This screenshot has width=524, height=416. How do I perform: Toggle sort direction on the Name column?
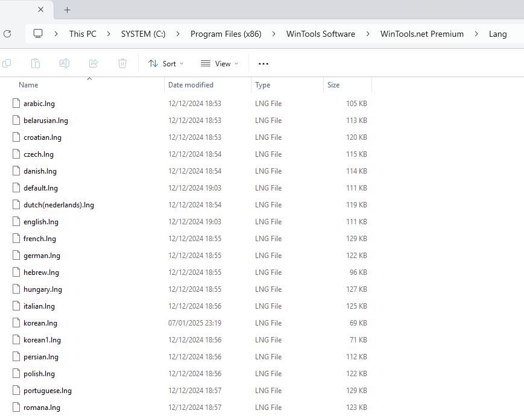(x=28, y=84)
